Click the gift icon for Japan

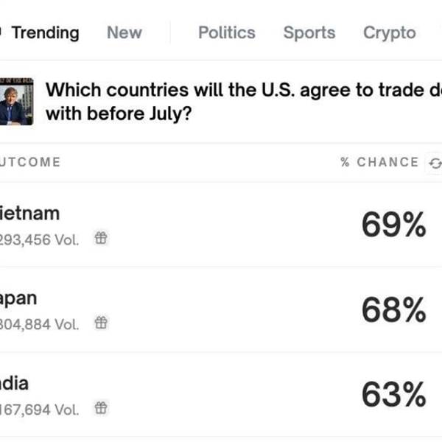[101, 323]
